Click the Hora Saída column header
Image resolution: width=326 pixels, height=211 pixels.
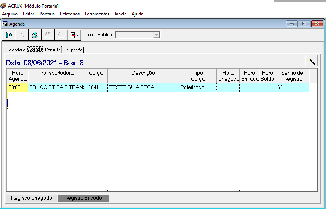click(x=267, y=76)
